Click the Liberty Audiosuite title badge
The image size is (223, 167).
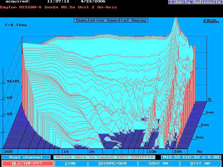click(194, 2)
